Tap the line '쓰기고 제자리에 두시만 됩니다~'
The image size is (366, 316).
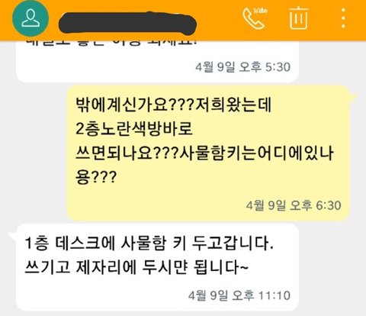(136, 267)
